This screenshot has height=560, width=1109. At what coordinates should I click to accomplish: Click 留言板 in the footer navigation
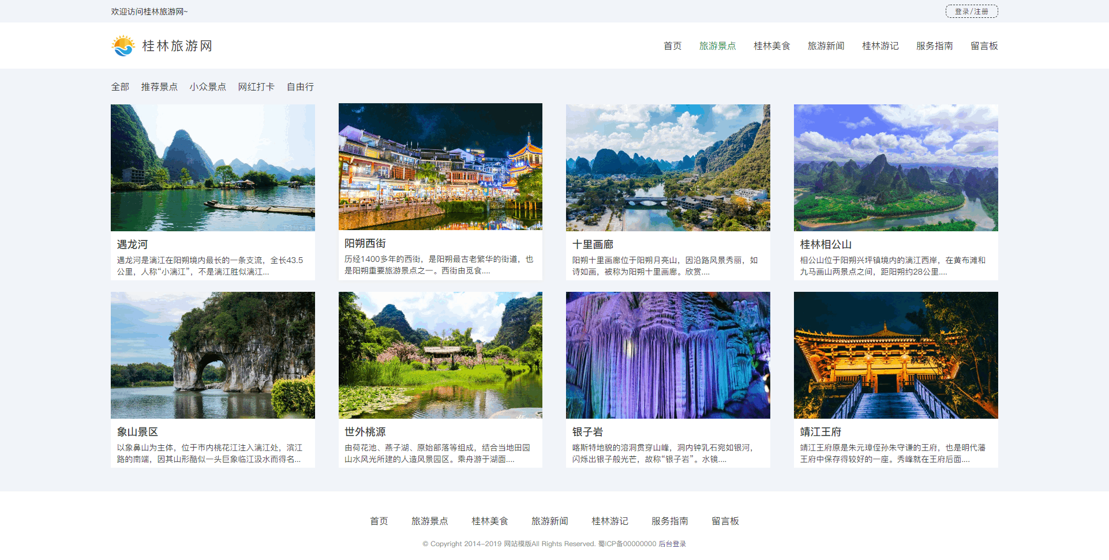pos(725,521)
